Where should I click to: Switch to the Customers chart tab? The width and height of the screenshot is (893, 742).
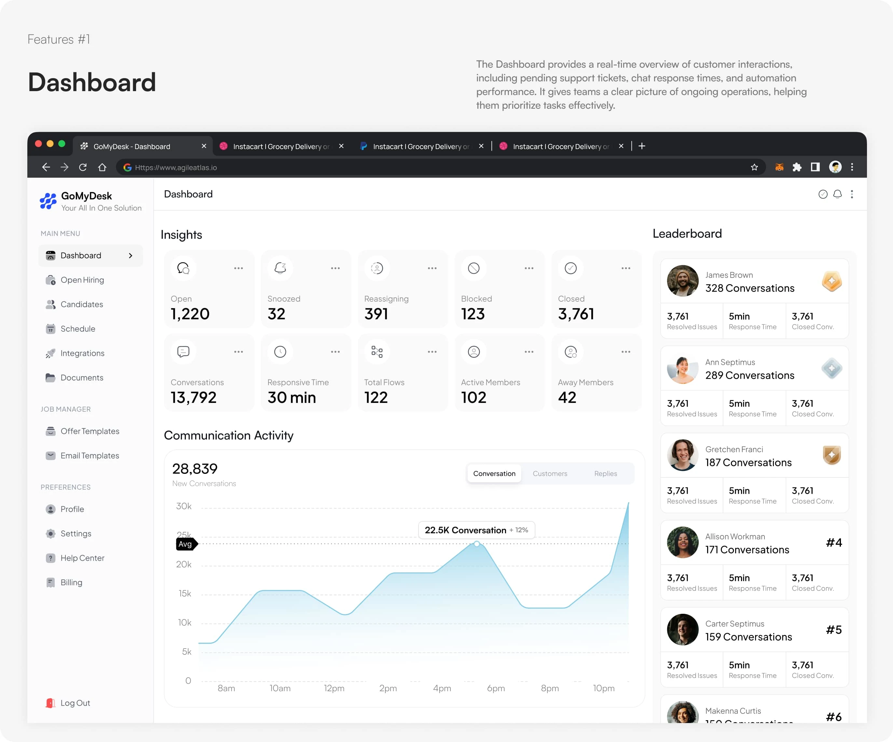(550, 473)
